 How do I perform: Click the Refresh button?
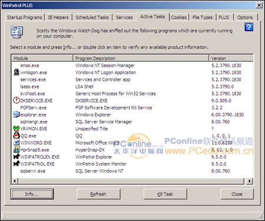(98, 194)
